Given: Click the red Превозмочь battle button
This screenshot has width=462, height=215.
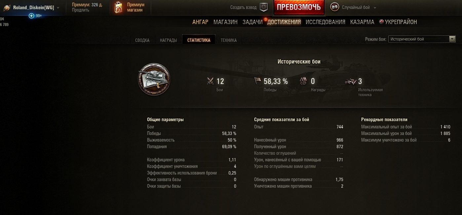Looking at the screenshot, I should pyautogui.click(x=299, y=7).
